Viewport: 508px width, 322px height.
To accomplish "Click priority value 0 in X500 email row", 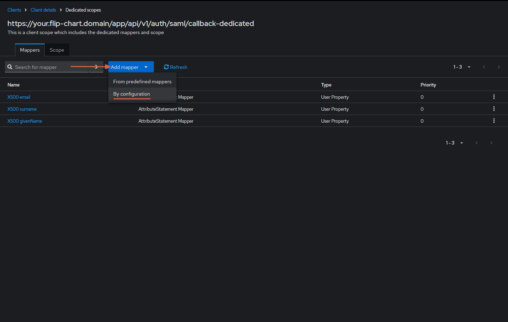I will click(x=422, y=97).
